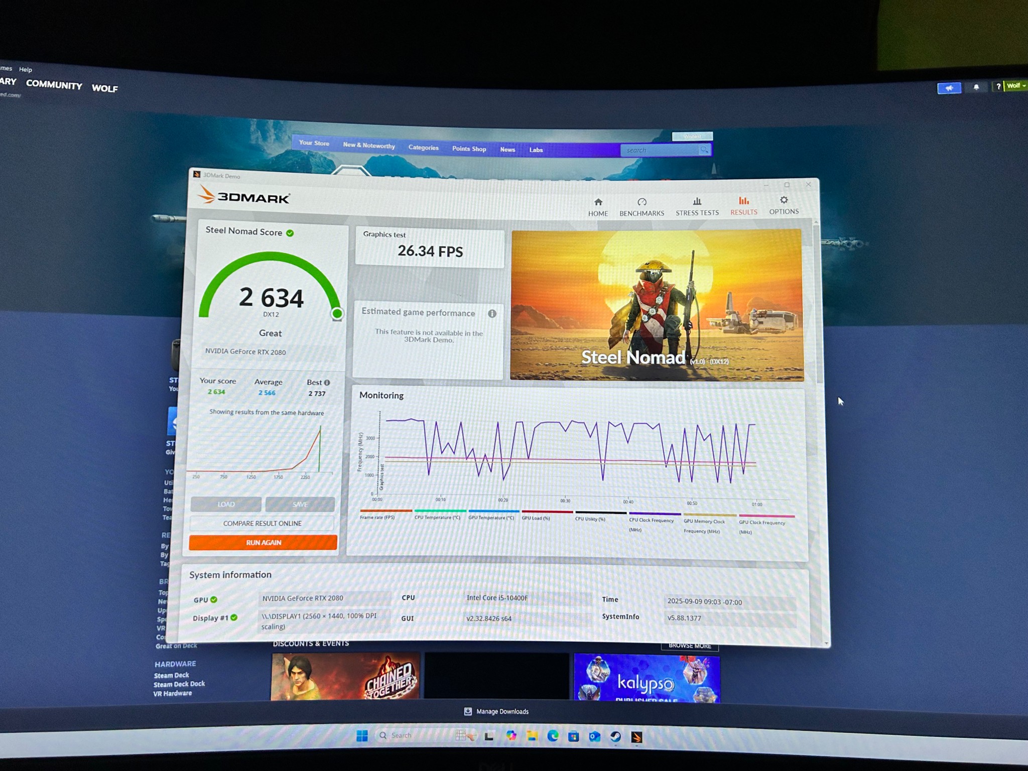1028x771 pixels.
Task: Open the Windows Start menu
Action: tap(362, 736)
